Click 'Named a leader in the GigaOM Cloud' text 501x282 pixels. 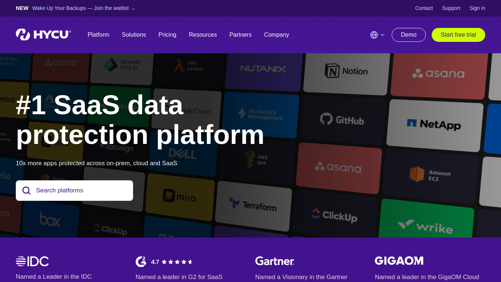click(427, 277)
